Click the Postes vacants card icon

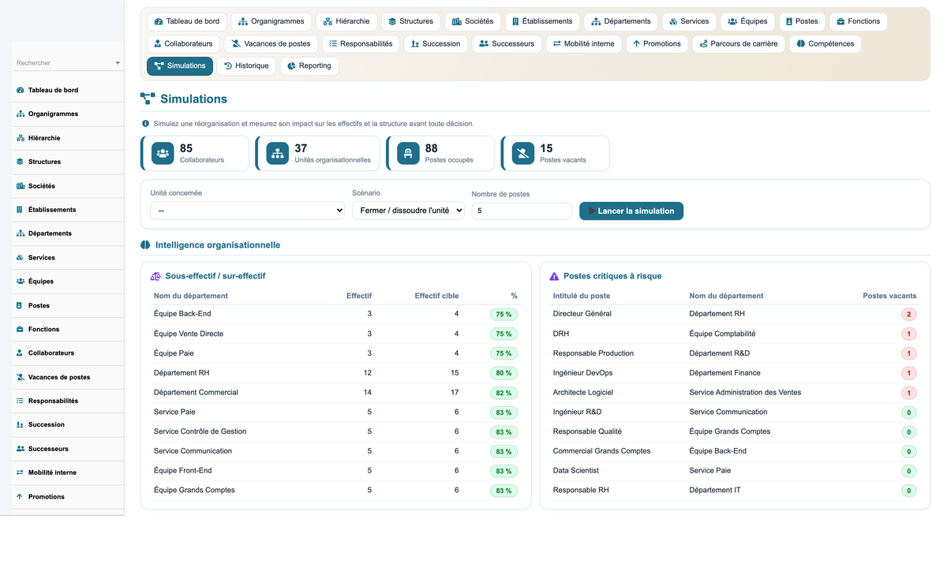(523, 154)
